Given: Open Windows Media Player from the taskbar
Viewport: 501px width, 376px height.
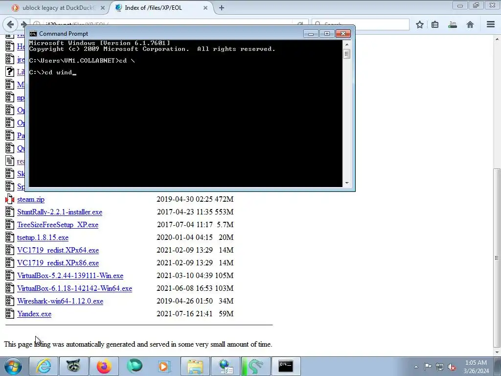Looking at the screenshot, I should point(164,366).
